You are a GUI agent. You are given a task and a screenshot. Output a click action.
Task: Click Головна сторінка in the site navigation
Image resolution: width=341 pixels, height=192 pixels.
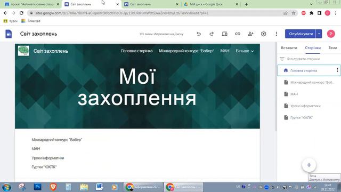point(137,51)
